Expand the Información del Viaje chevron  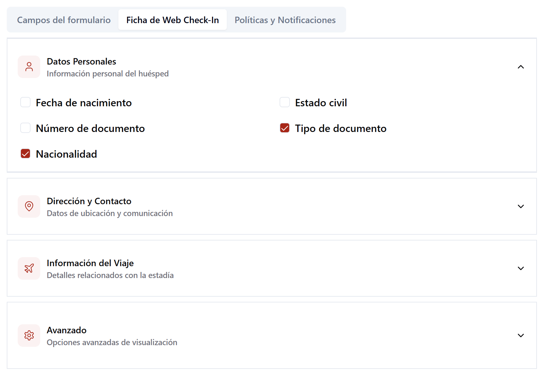tap(521, 268)
